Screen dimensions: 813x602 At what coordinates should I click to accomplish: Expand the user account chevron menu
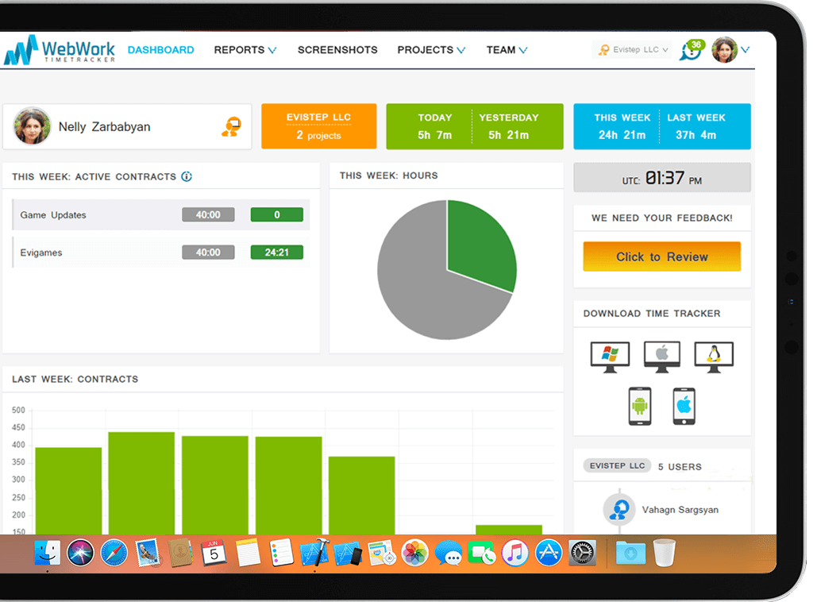[x=745, y=50]
